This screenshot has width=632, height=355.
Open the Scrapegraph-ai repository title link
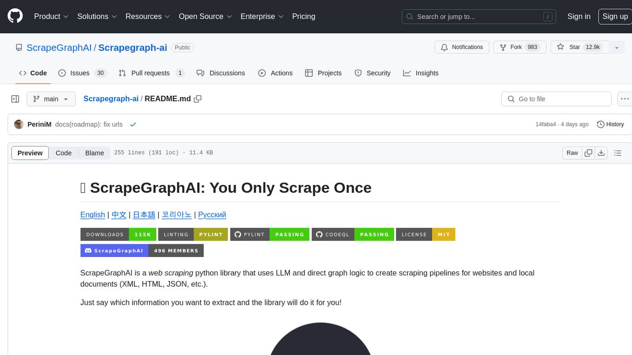coord(132,47)
